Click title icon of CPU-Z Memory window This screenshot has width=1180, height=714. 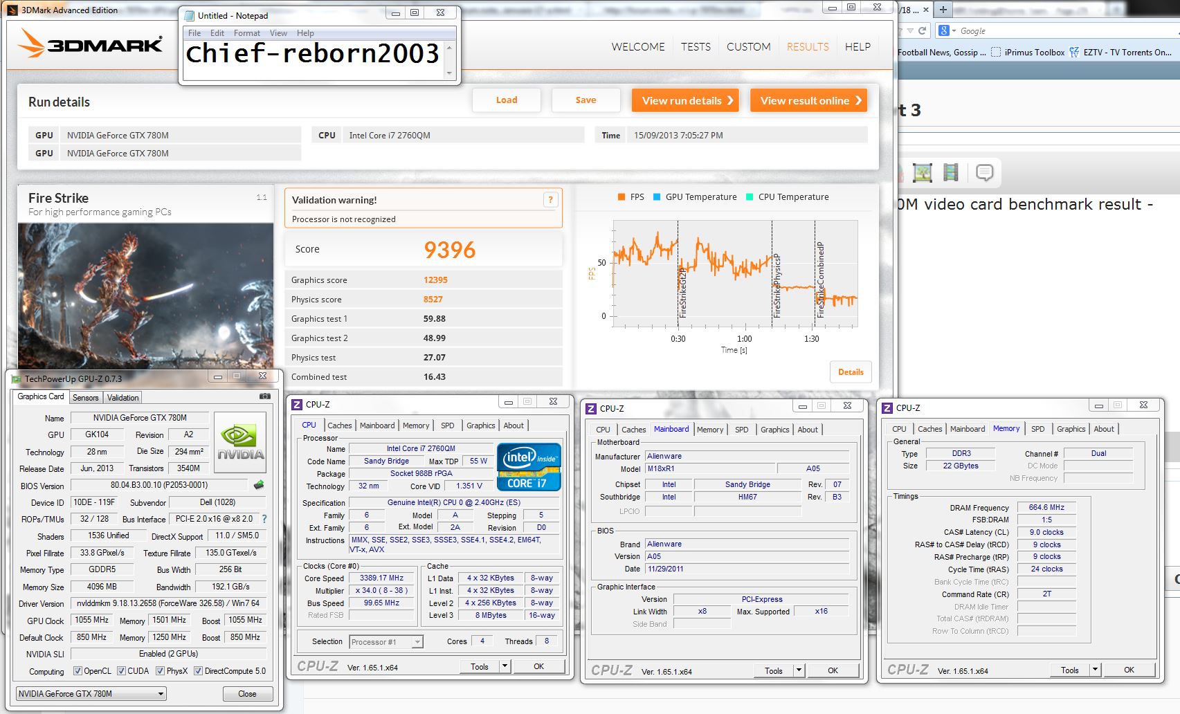pyautogui.click(x=887, y=408)
